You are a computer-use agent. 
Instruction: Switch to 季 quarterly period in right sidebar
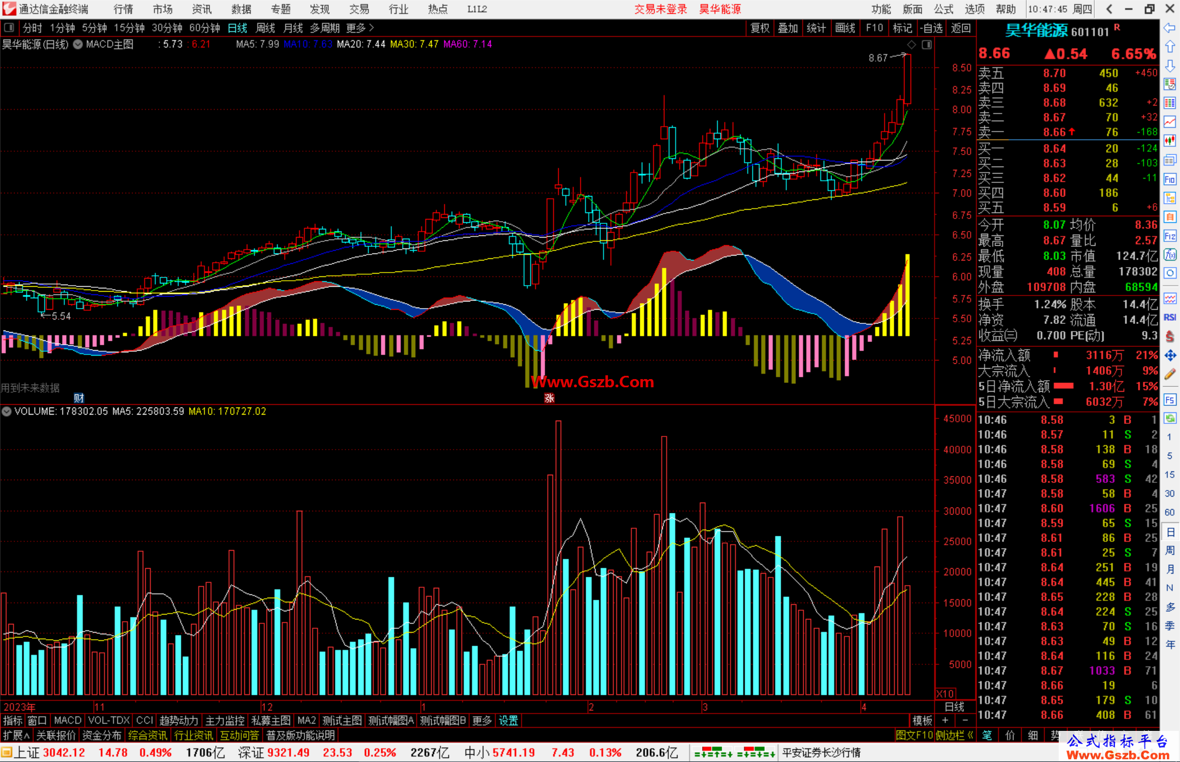[x=1170, y=625]
